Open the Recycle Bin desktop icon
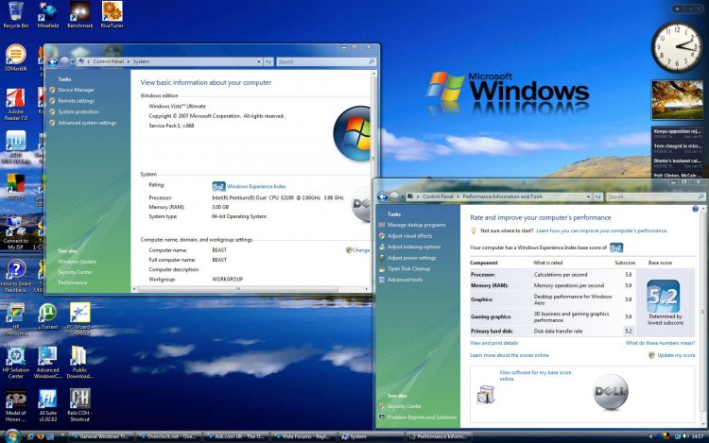The height and width of the screenshot is (443, 709). 16,14
